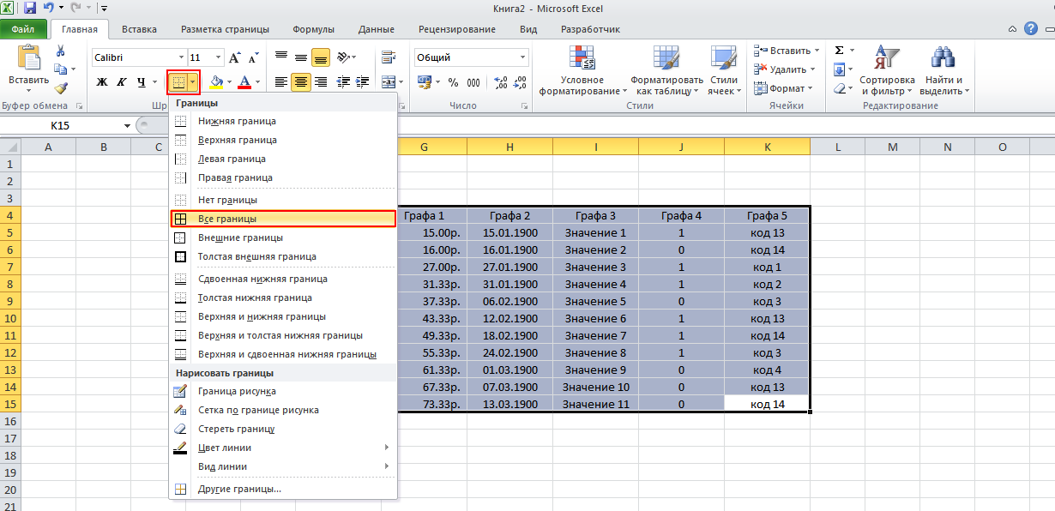Open Условное форматирование menu
Image resolution: width=1055 pixels, height=511 pixels.
click(x=582, y=70)
